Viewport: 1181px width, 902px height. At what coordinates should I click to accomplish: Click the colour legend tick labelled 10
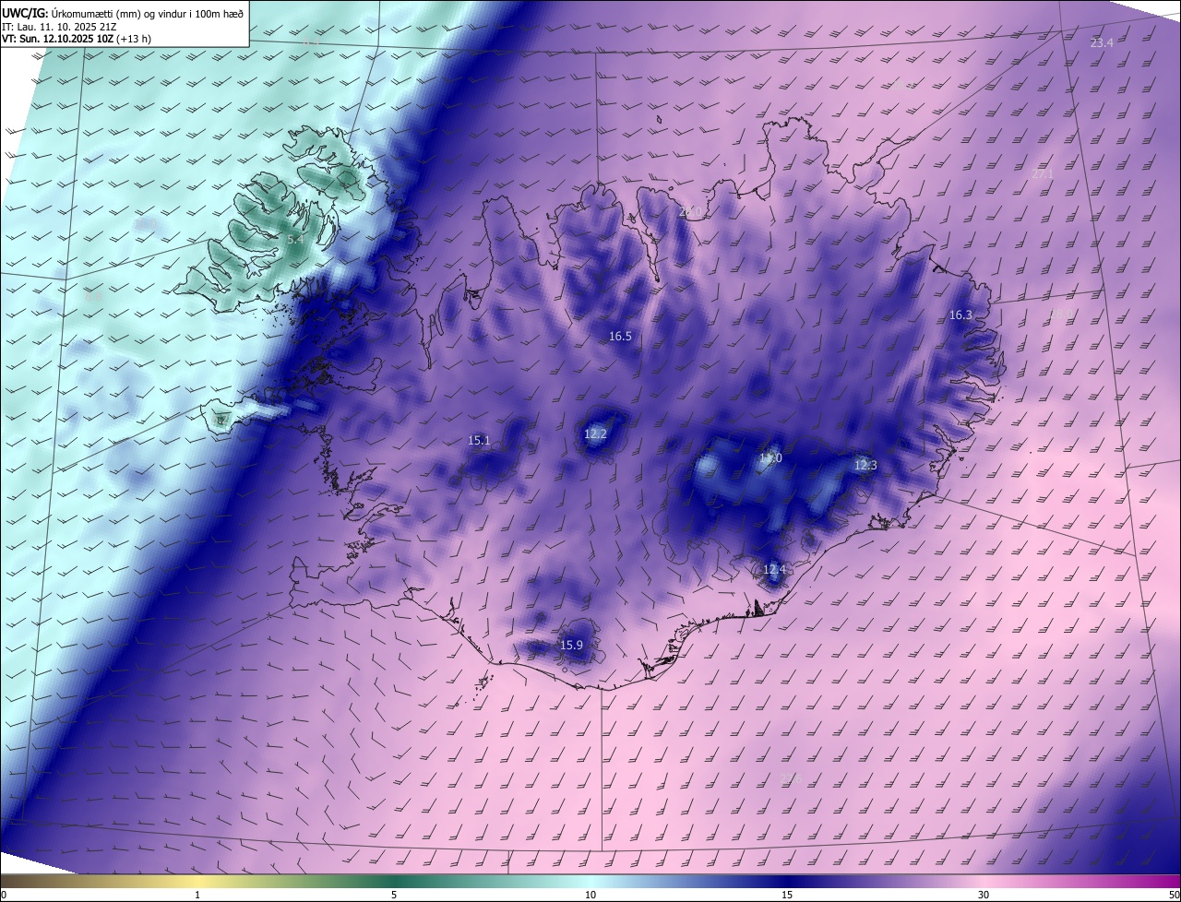tap(590, 895)
